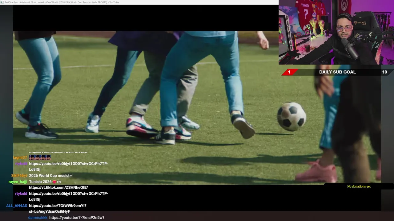Click the lagmi37 chat username
This screenshot has height=221, width=394.
click(20, 157)
